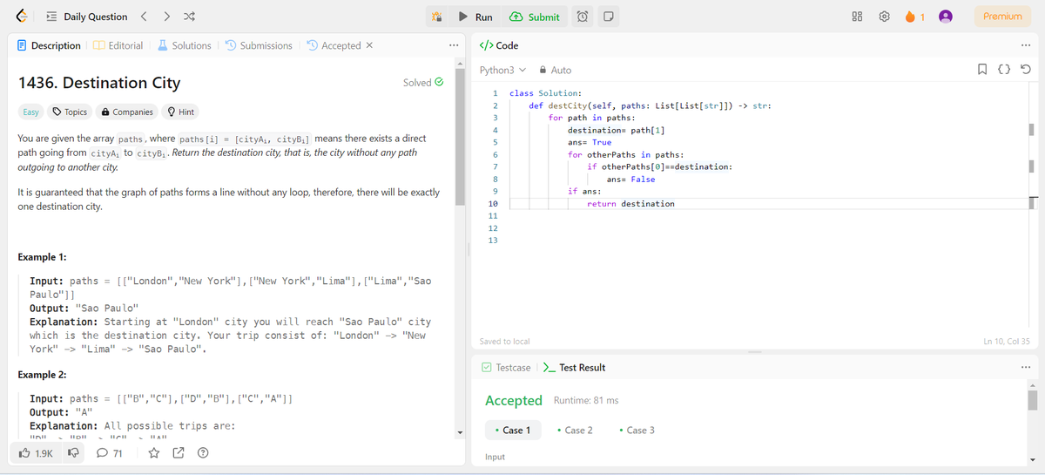Click line number 13 in editor gutter

(493, 240)
